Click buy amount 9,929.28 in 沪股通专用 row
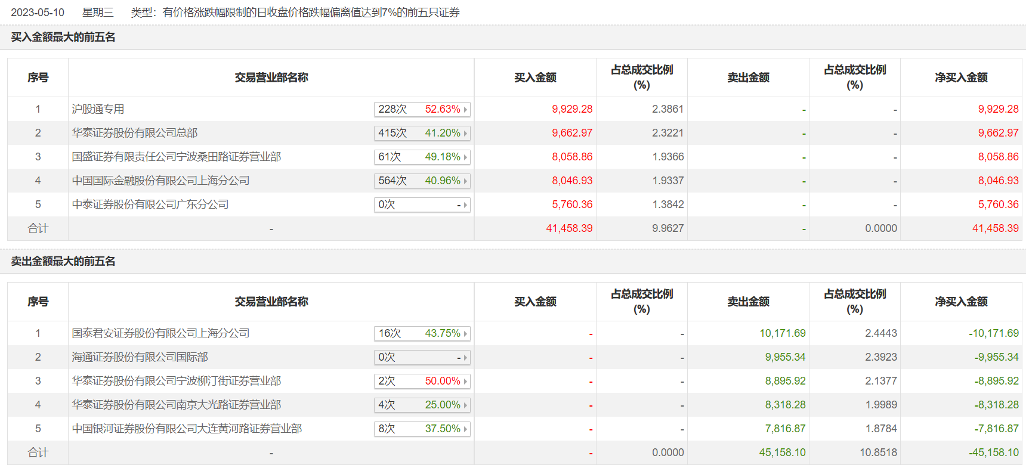Screen dimensions: 1026x468 [572, 109]
